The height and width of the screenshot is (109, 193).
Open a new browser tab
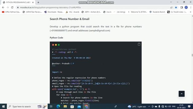[38, 2]
